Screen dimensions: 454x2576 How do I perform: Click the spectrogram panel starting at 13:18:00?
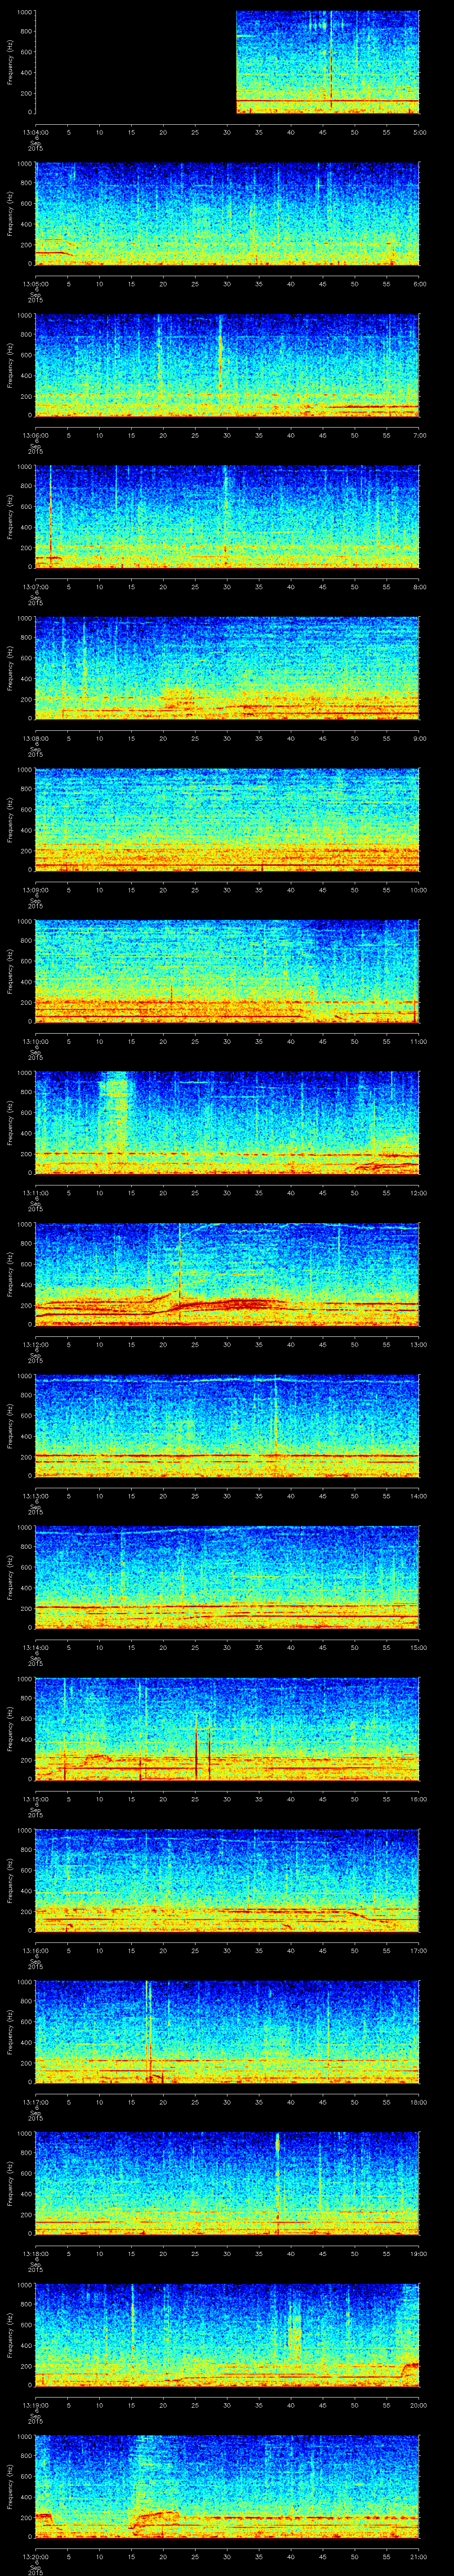click(227, 2184)
